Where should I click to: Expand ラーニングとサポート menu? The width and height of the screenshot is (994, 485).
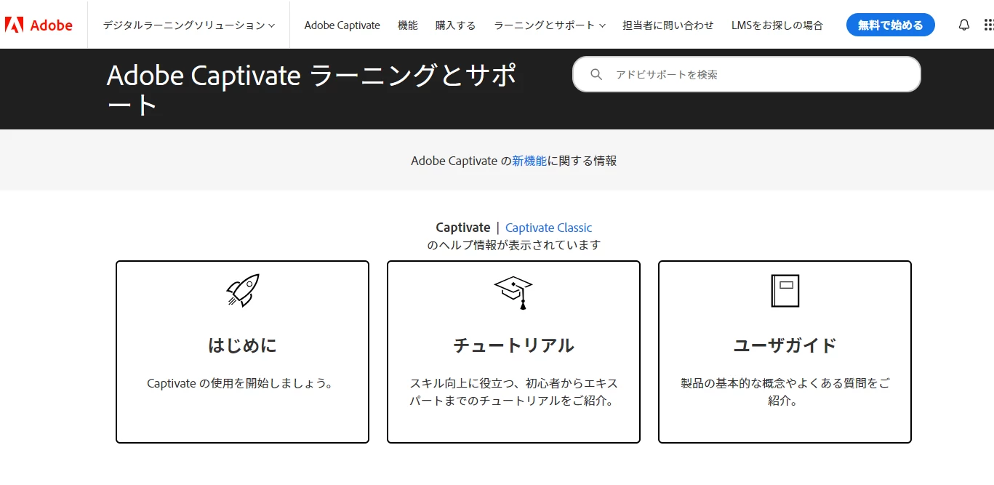coord(550,25)
